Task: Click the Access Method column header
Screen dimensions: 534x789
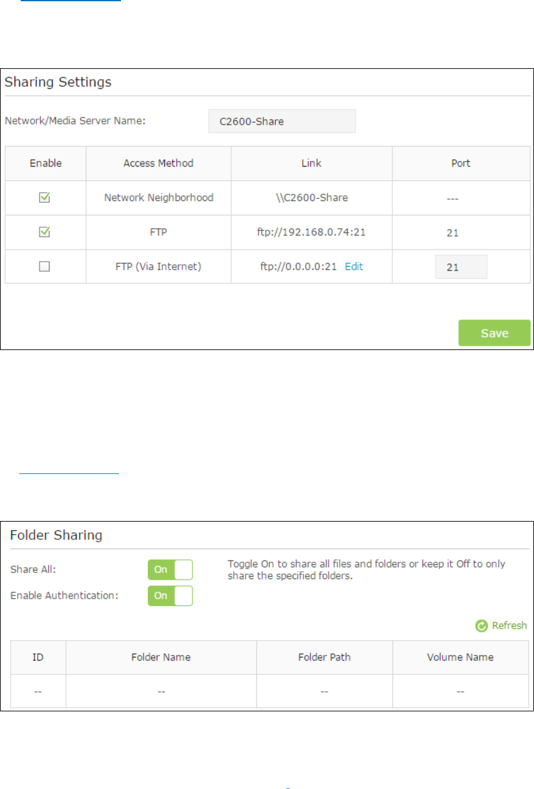Action: point(159,163)
